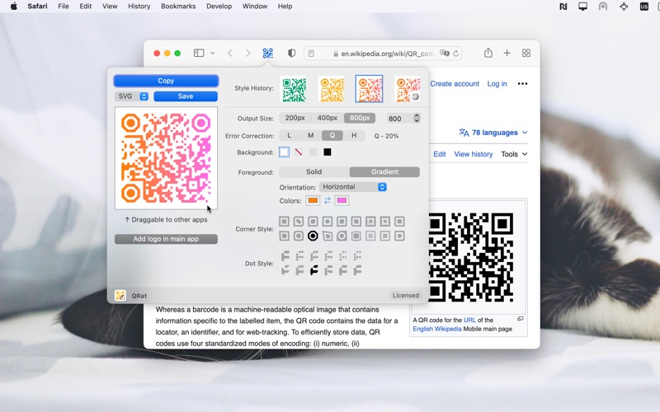Image resolution: width=660 pixels, height=412 pixels.
Task: Pick the black background swatch
Action: pyautogui.click(x=327, y=152)
